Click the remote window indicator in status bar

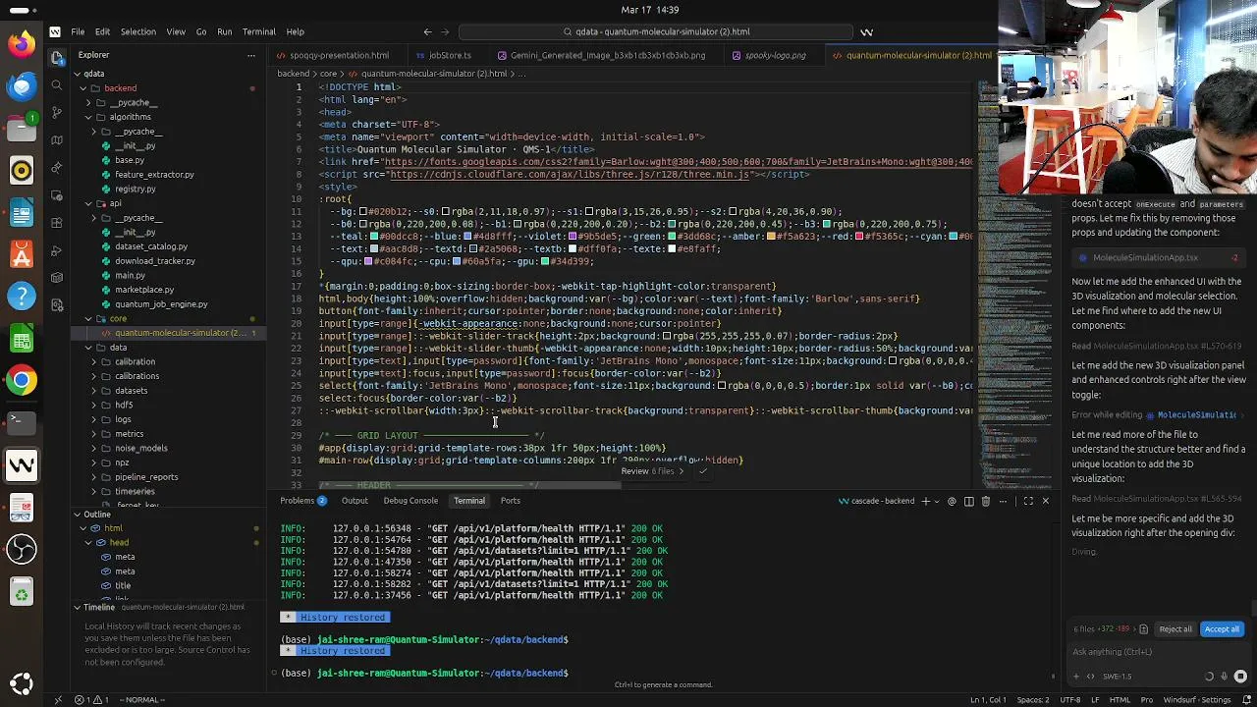(x=57, y=699)
